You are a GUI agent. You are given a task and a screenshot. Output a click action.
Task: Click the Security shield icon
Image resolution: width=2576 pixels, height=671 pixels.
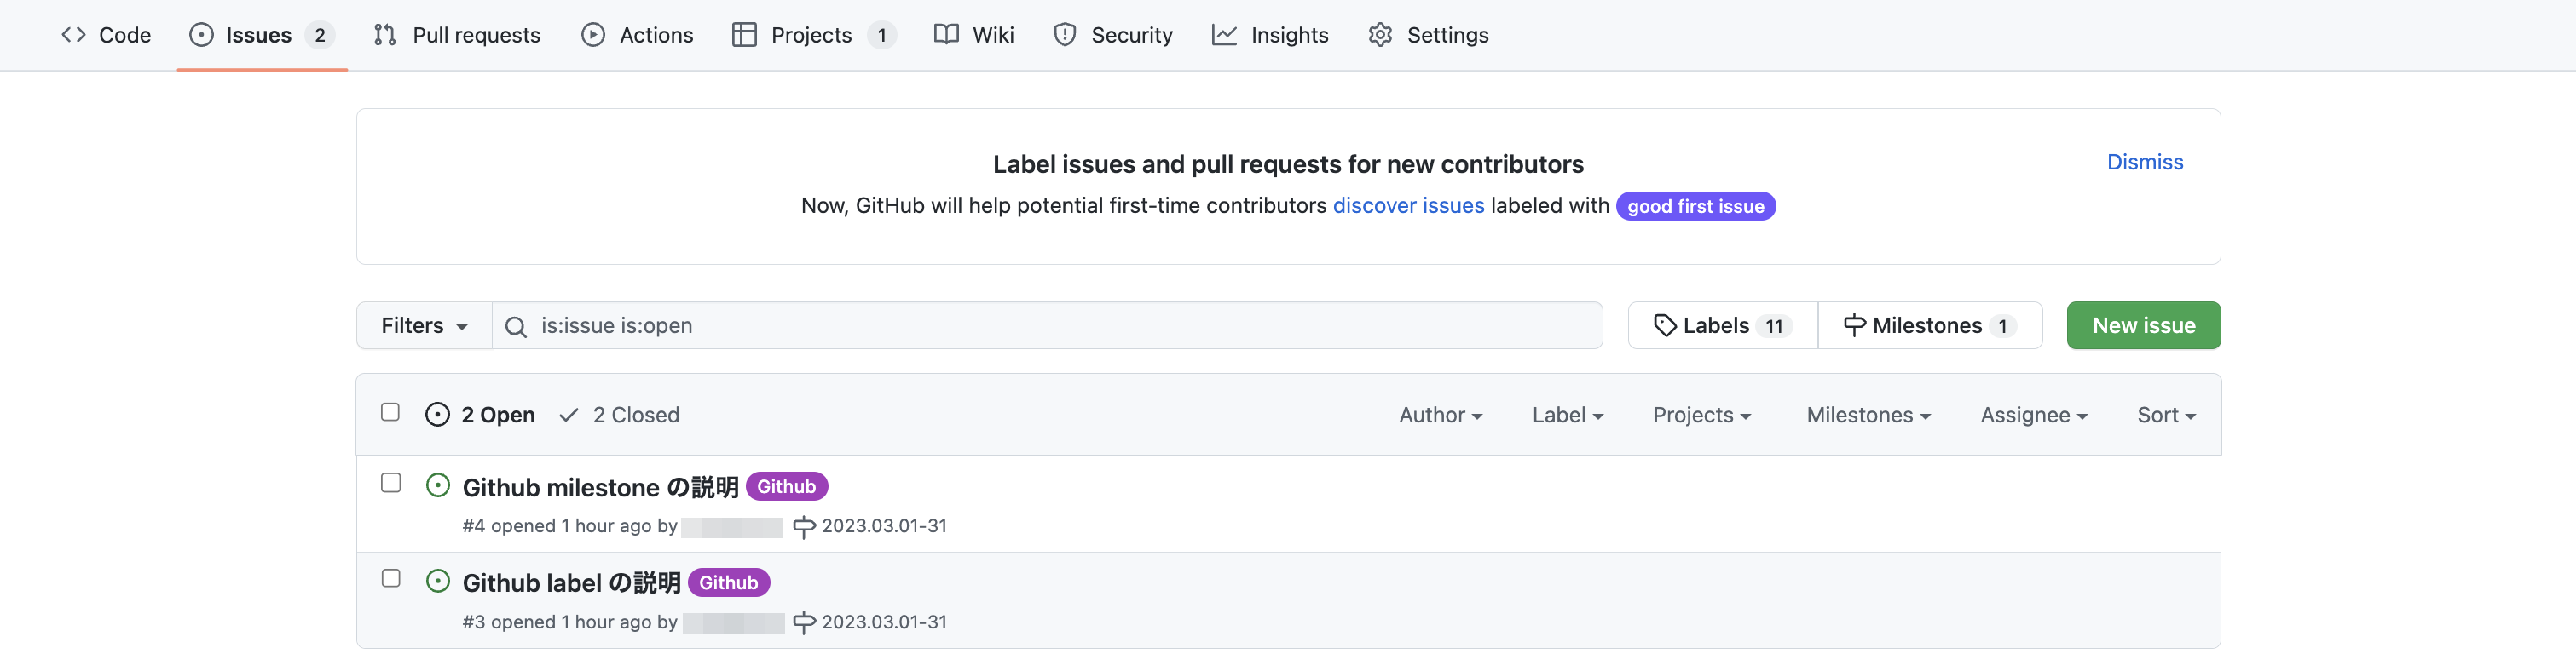tap(1065, 35)
